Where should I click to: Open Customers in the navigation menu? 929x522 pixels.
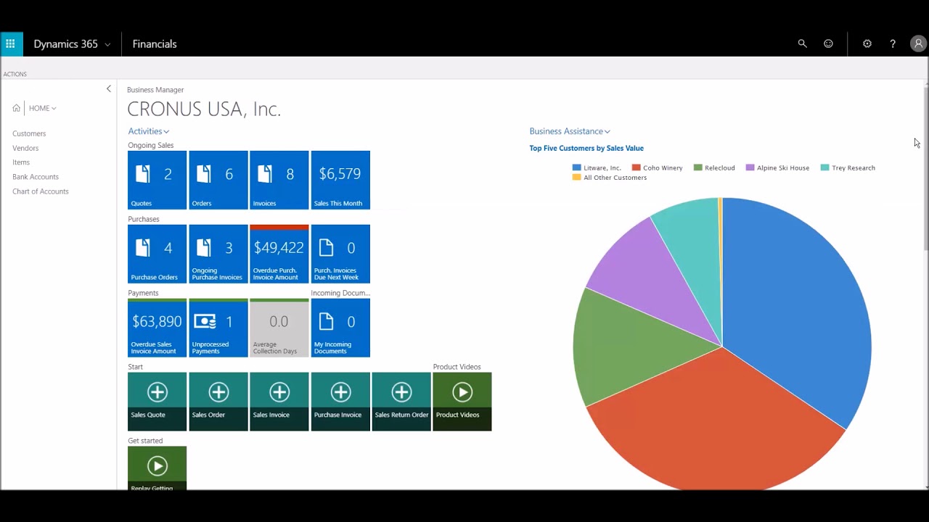click(x=29, y=133)
